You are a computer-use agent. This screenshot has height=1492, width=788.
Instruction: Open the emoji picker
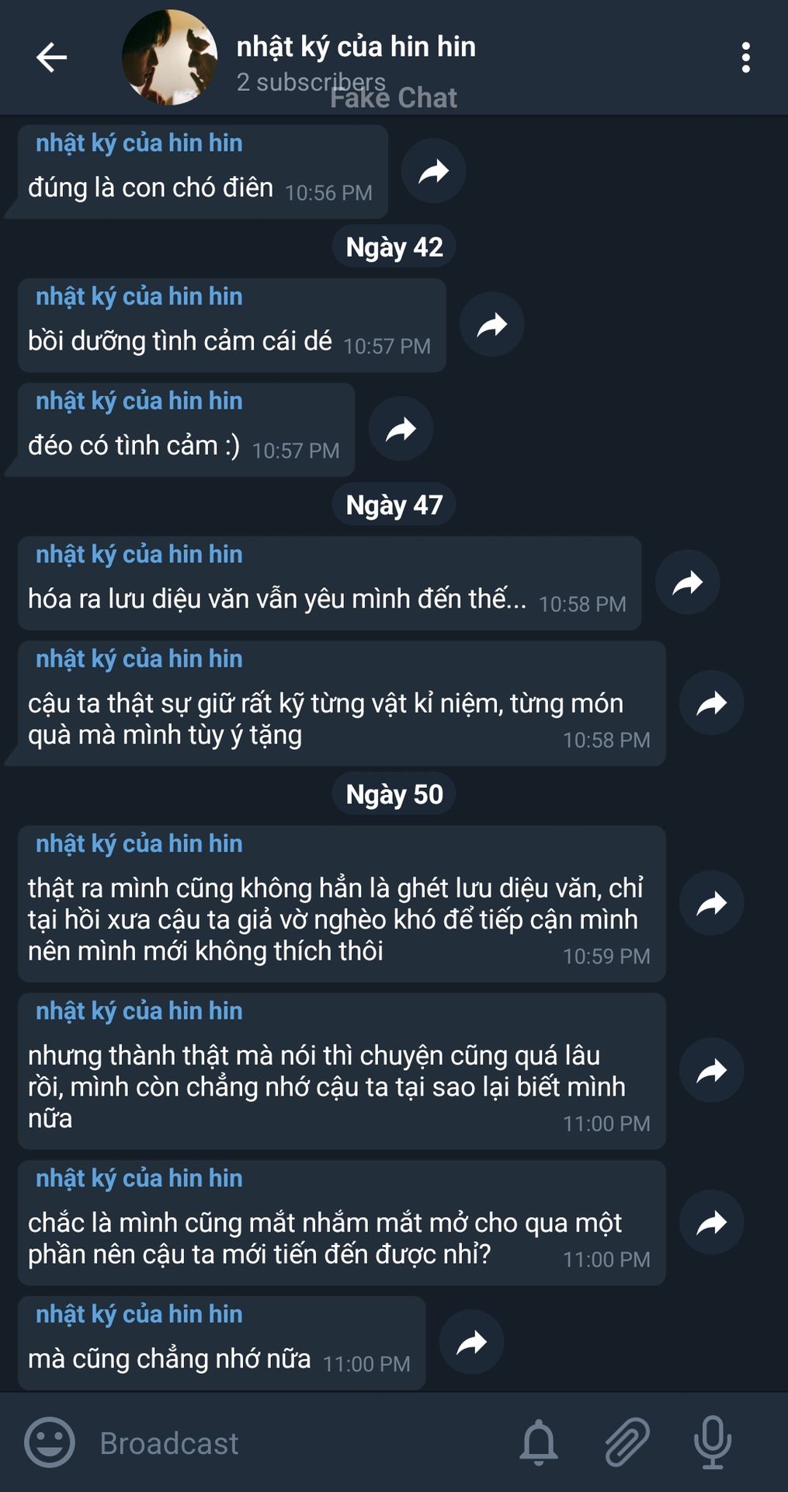[50, 1442]
